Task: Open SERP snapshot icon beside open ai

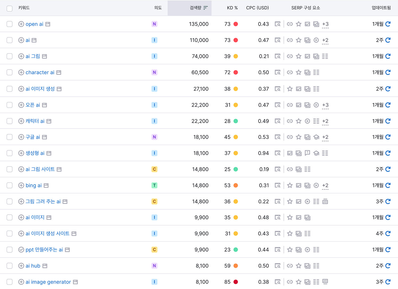Action: coord(48,24)
